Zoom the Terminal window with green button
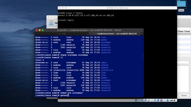The width and height of the screenshot is (191, 107). click(x=43, y=30)
